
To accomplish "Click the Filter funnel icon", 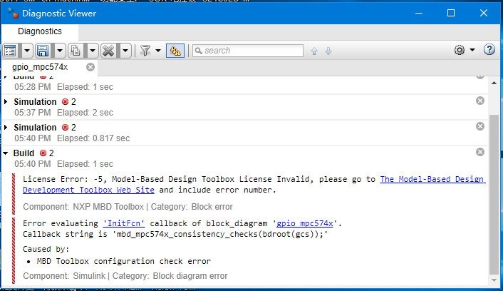I will [x=145, y=51].
